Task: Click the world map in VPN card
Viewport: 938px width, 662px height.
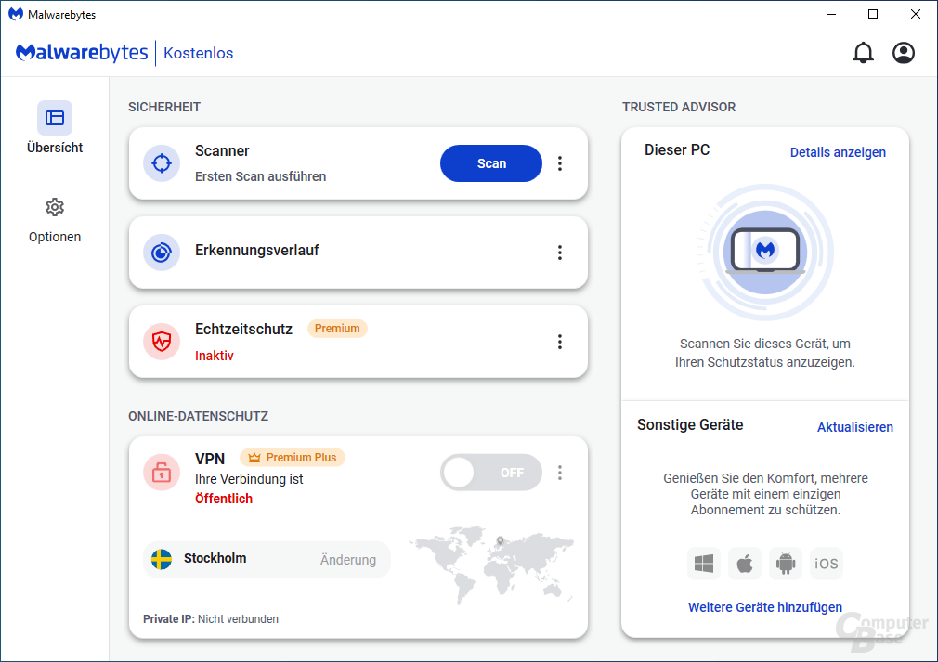Action: point(491,565)
